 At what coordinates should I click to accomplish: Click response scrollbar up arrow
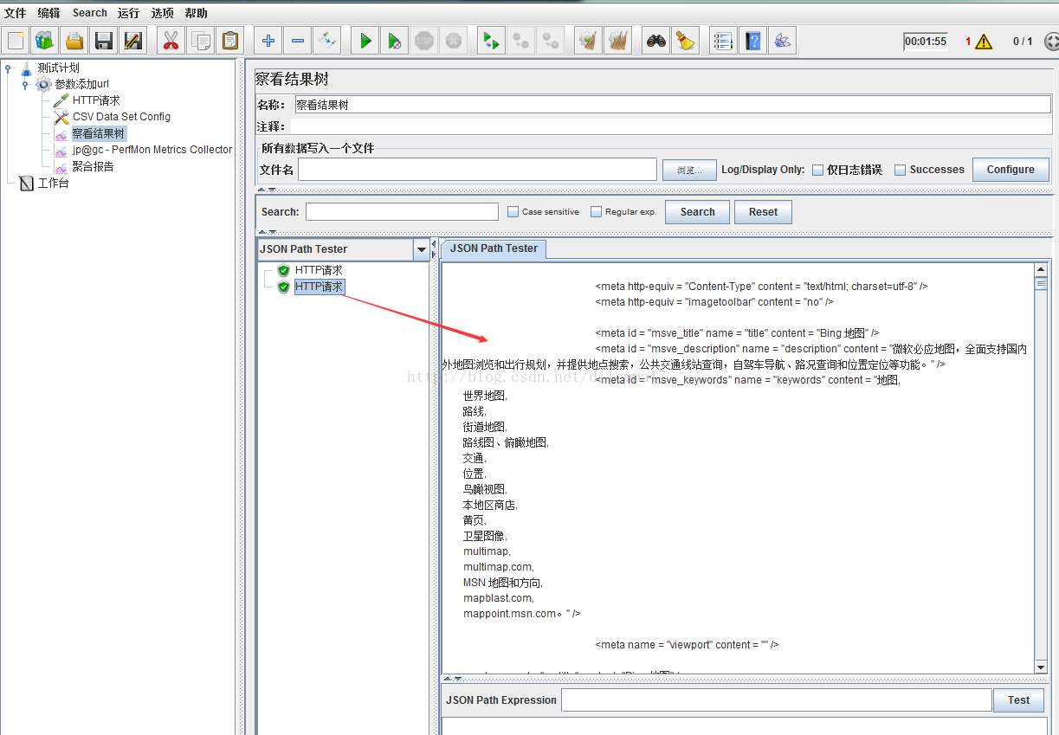pos(1041,270)
